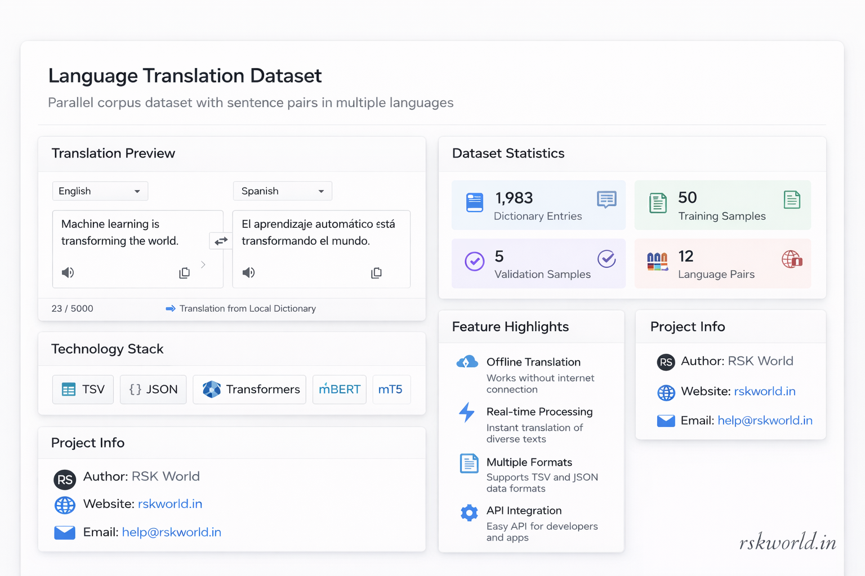The image size is (865, 576).
Task: Open the Spanish target language dropdown
Action: [x=282, y=191]
